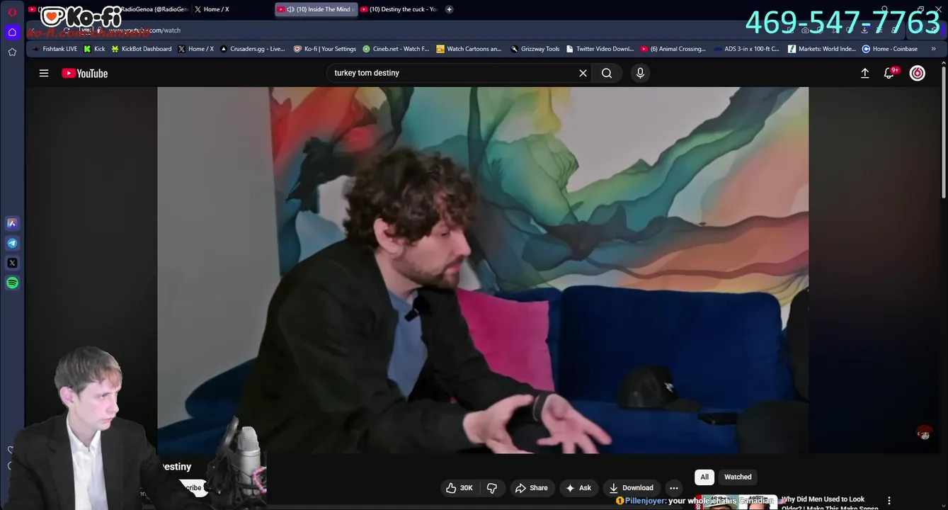This screenshot has height=510, width=948.
Task: Select the 'Watched' filter chip
Action: pyautogui.click(x=738, y=477)
